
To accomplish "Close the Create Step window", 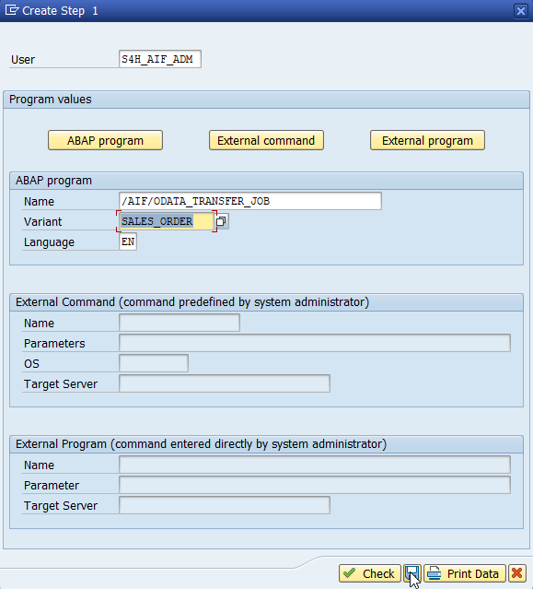I will click(521, 11).
